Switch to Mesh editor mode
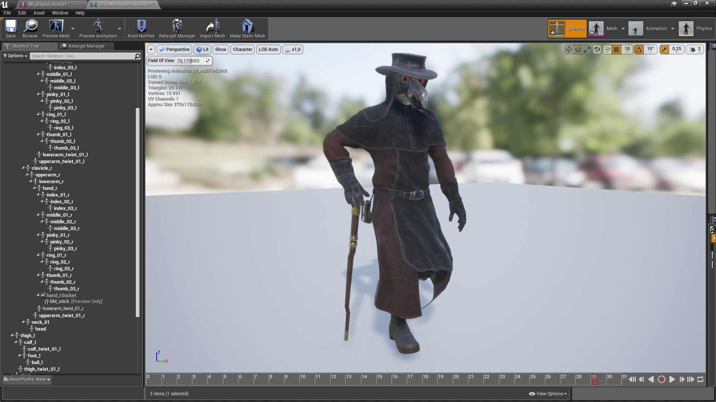Screen dimensions: 716x402 [604, 29]
